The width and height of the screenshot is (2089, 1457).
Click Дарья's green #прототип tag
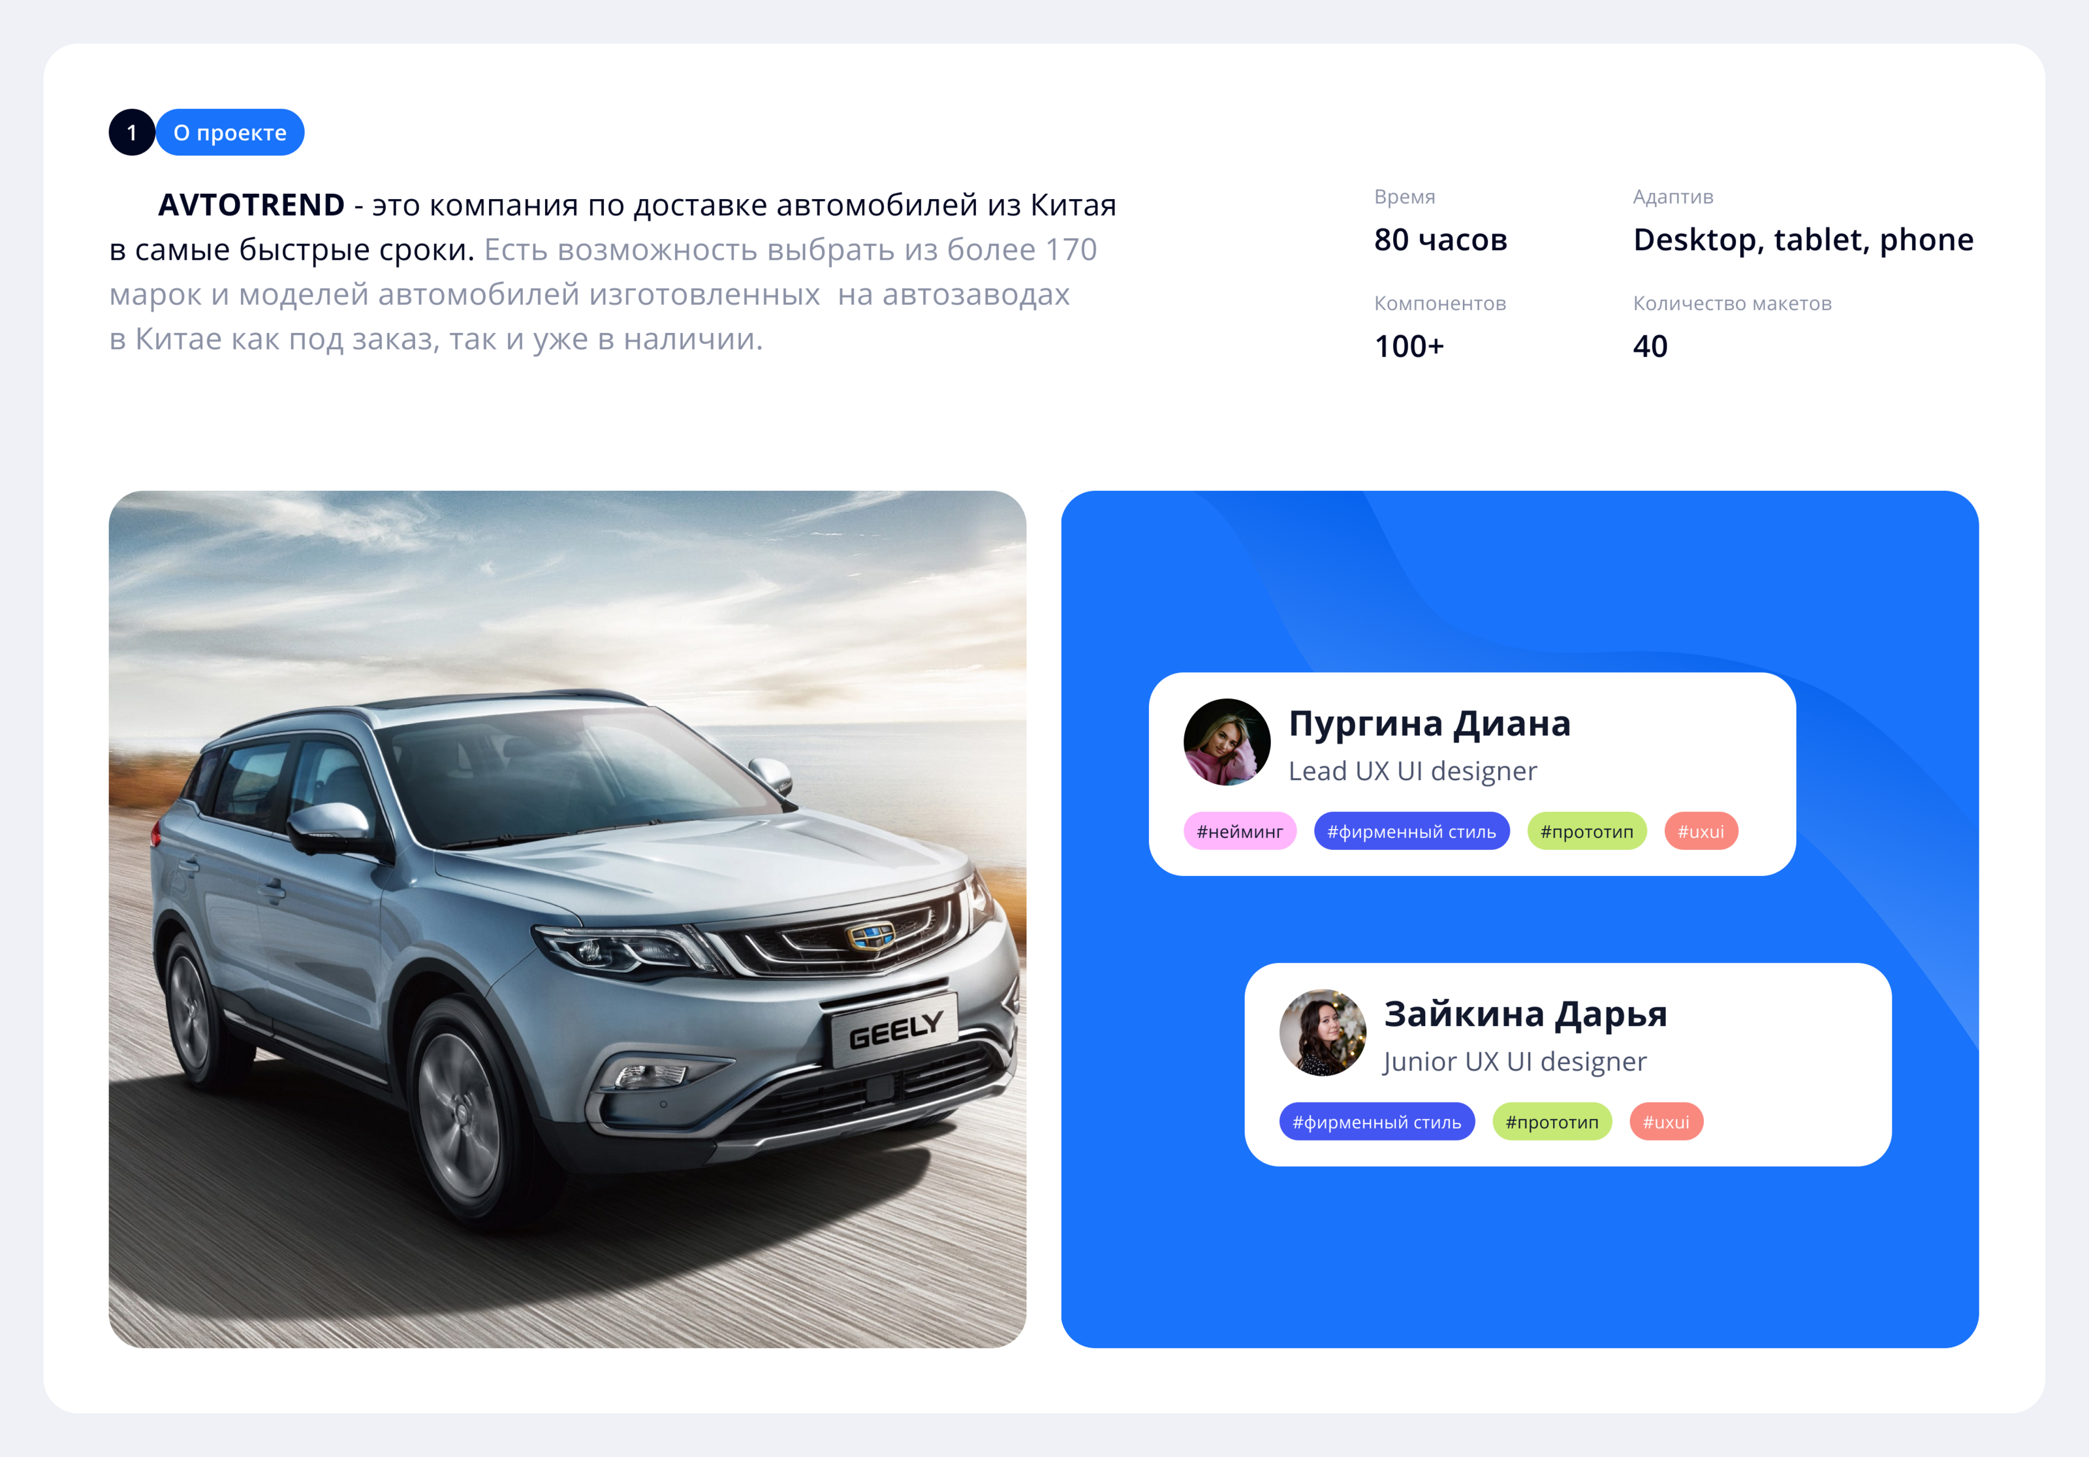coord(1552,1121)
